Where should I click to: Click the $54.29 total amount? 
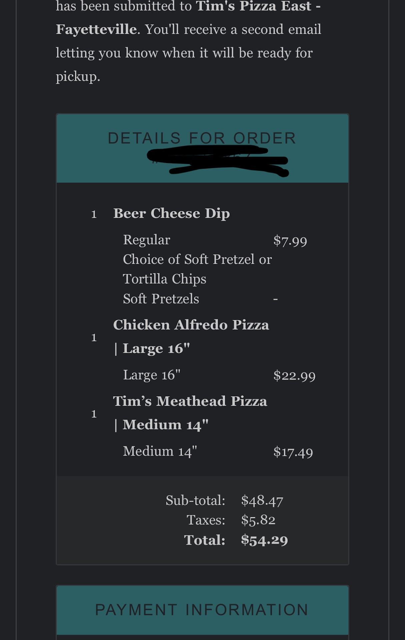coord(264,540)
